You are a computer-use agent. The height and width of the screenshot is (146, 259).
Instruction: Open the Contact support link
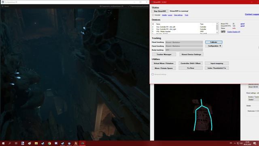pyautogui.click(x=252, y=14)
